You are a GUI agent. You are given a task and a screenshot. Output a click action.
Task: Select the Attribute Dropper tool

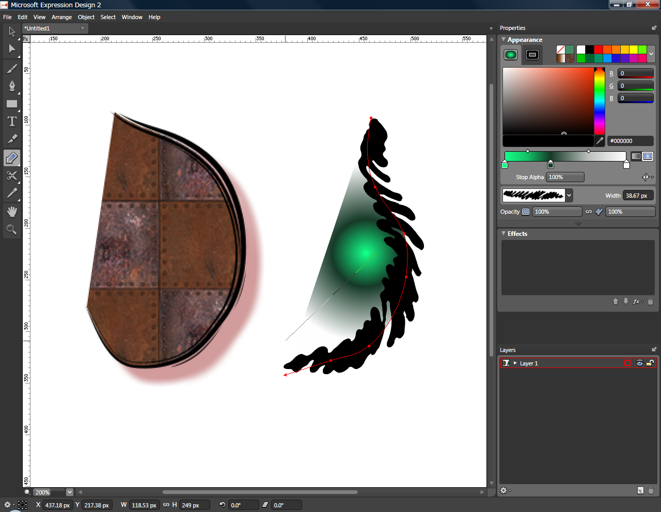pyautogui.click(x=12, y=193)
